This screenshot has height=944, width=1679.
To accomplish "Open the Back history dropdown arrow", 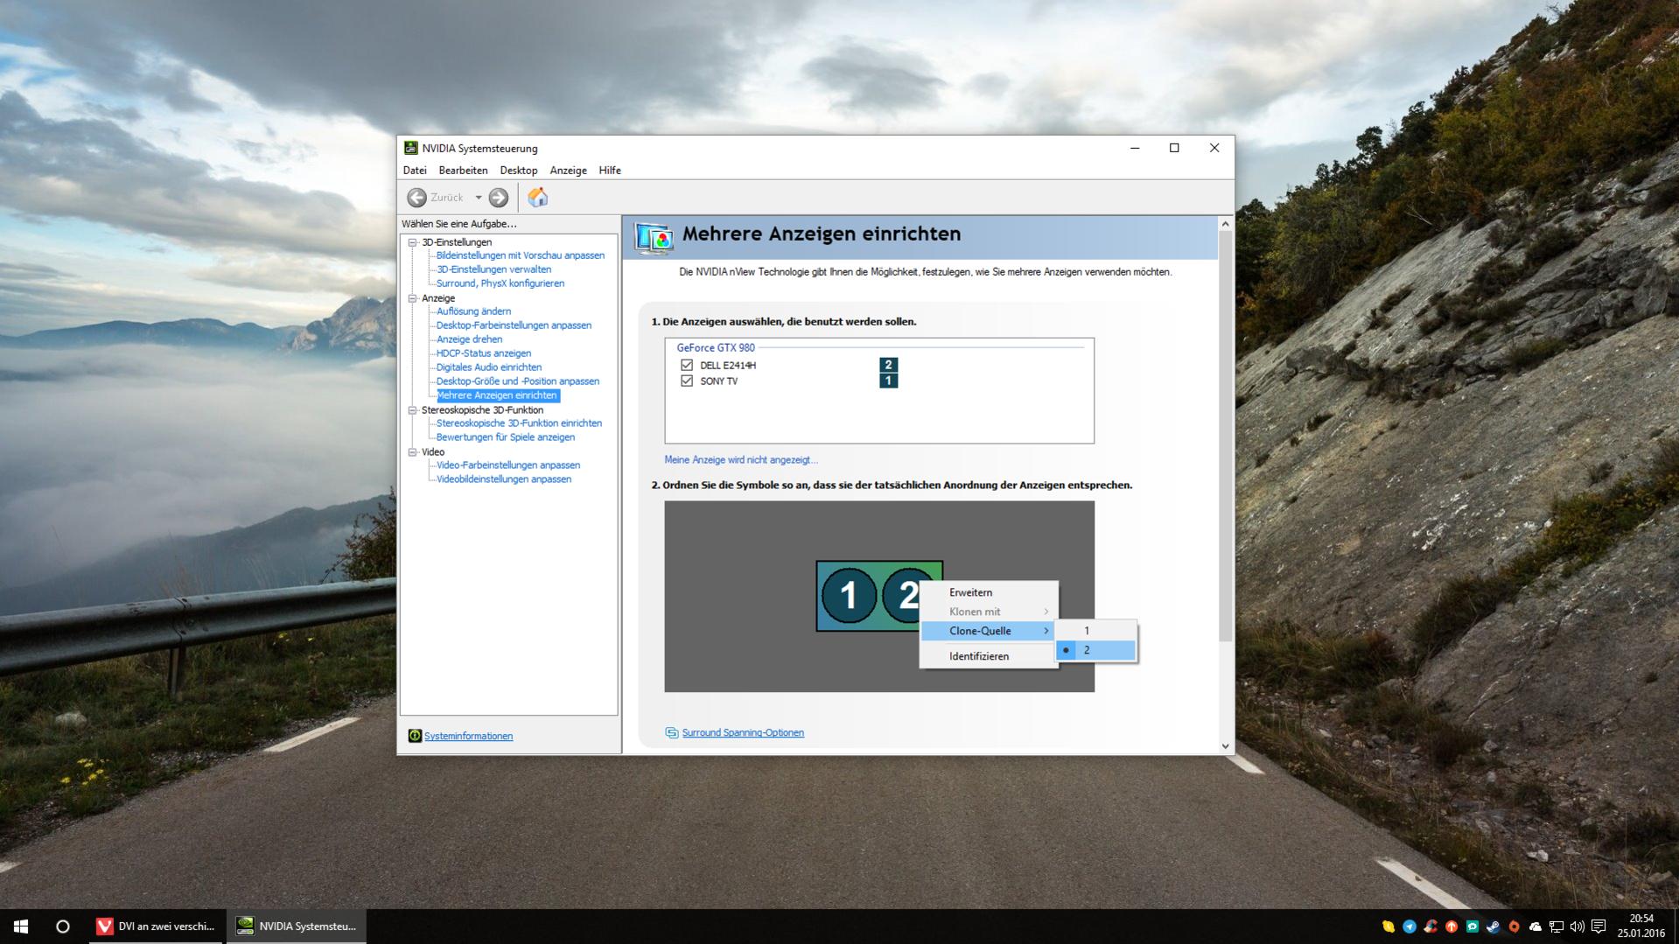I will (x=479, y=198).
